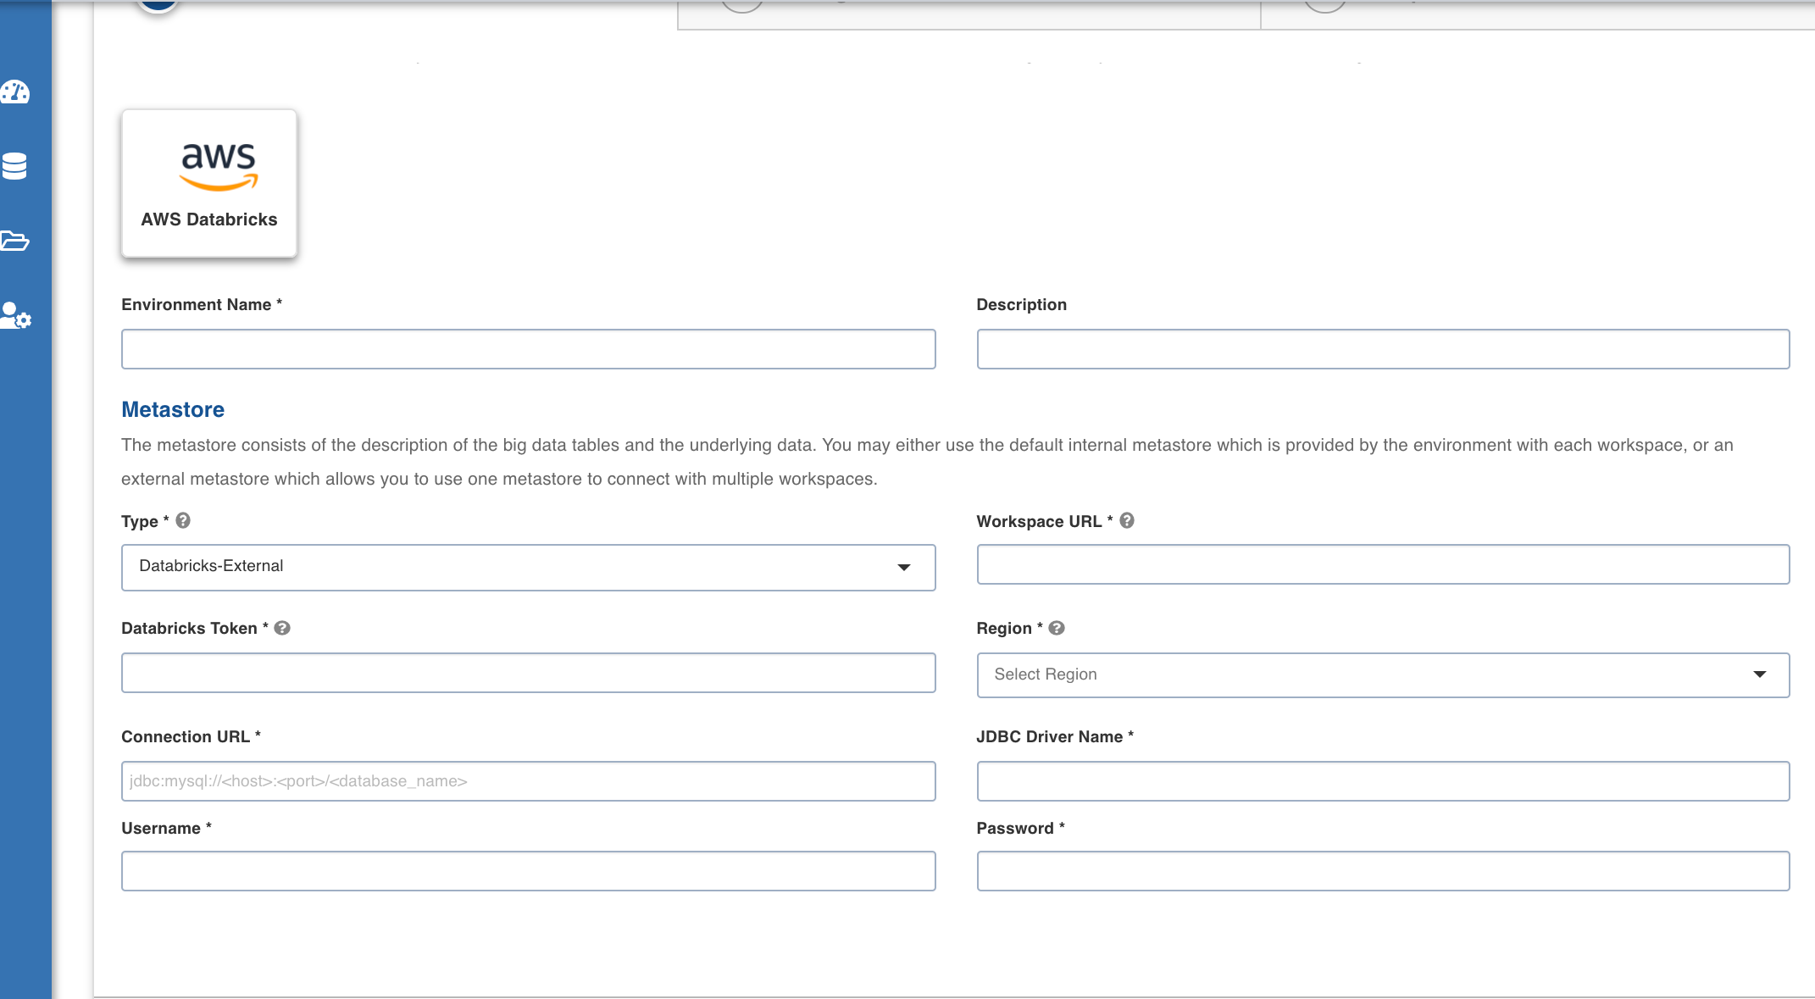
Task: Open the database stack icon in sidebar
Action: pos(14,166)
